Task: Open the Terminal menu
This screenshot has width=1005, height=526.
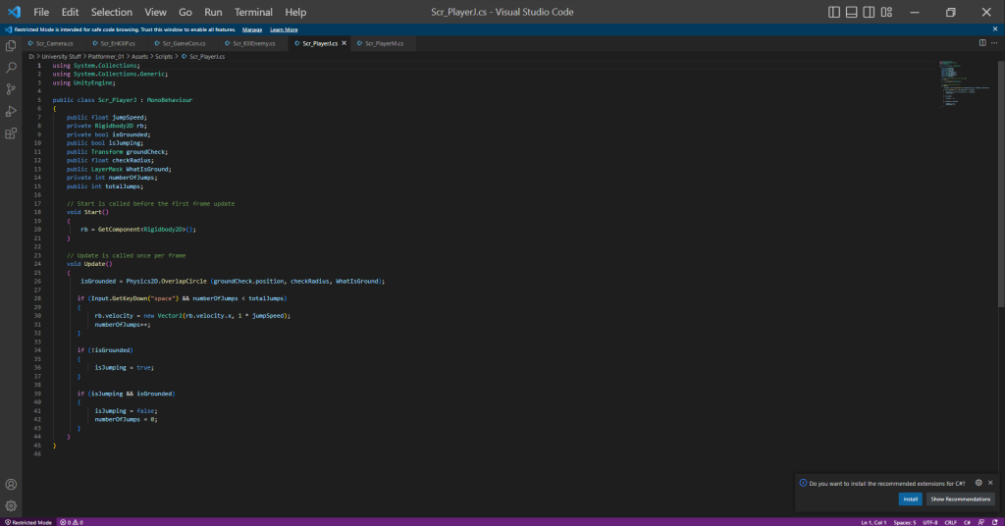Action: tap(253, 12)
